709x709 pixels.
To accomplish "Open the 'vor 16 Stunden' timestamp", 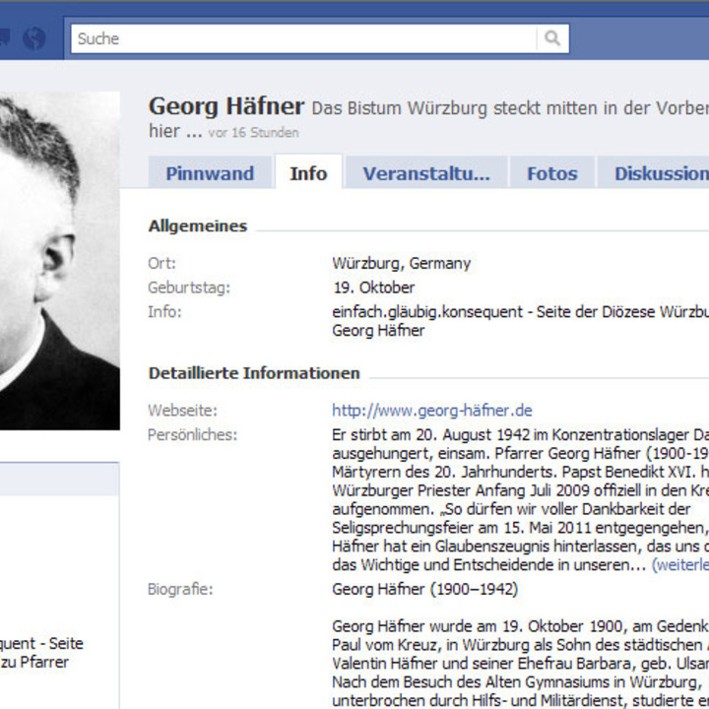I will [x=253, y=133].
